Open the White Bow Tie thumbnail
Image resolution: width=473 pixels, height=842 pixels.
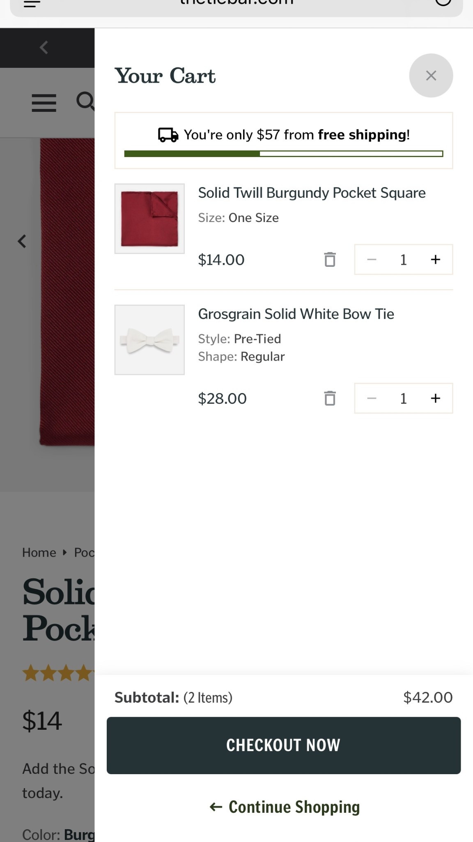tap(149, 340)
